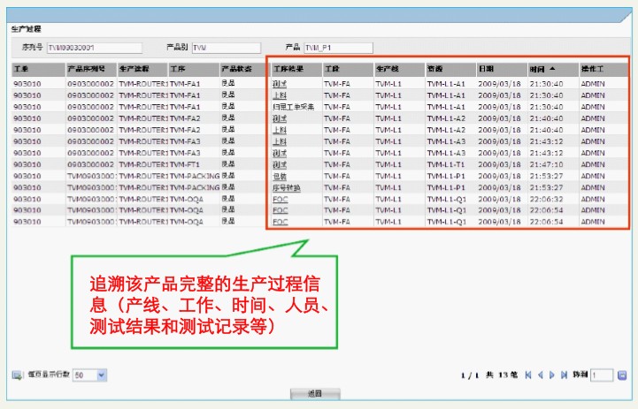This screenshot has height=409, width=638.
Task: Sort by the 工序结果 column header
Action: click(x=296, y=70)
